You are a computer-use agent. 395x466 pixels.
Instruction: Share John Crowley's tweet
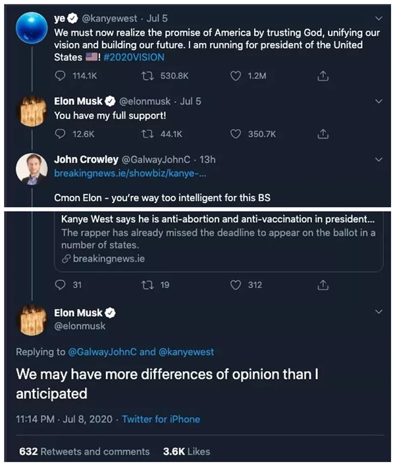point(323,285)
